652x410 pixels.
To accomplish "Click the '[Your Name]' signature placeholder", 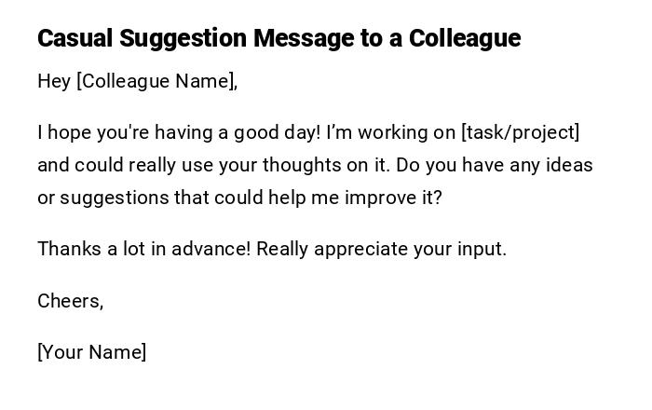I will [92, 352].
